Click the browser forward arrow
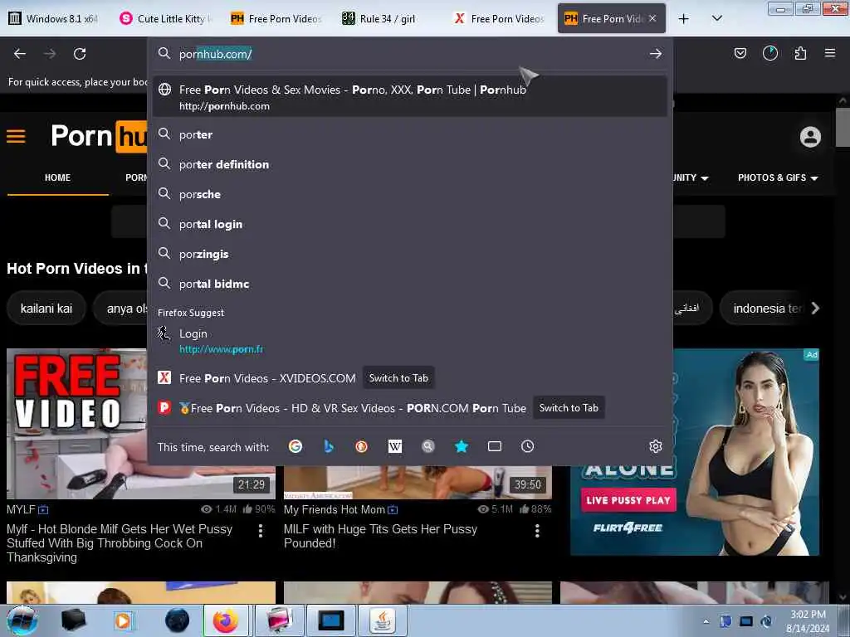850x637 pixels. 49,54
